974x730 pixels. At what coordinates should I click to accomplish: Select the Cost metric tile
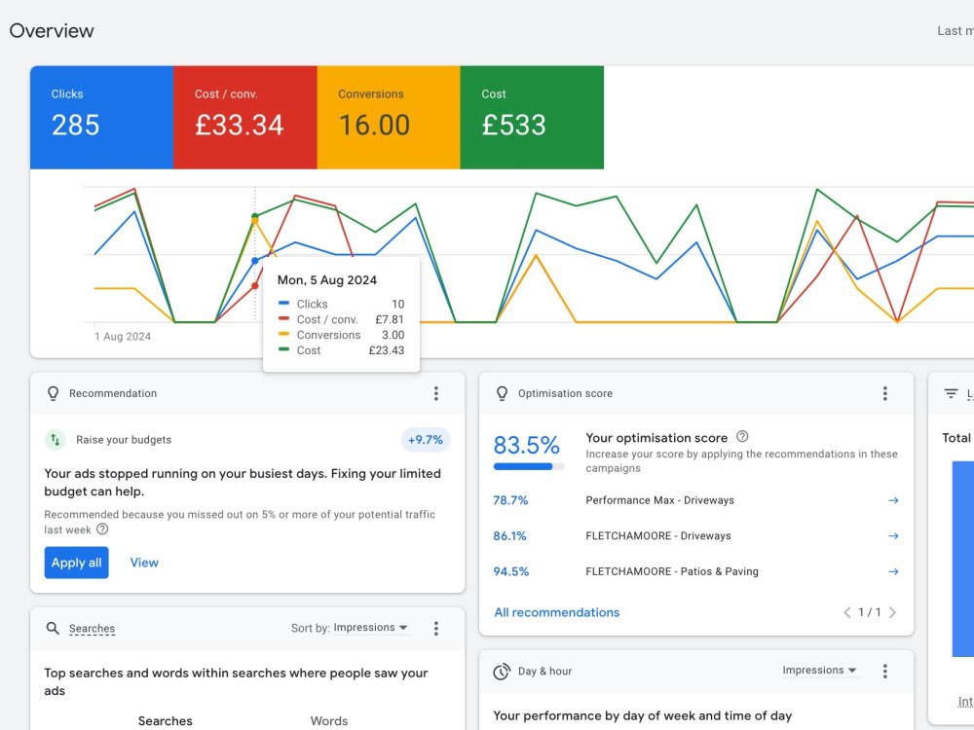pyautogui.click(x=533, y=118)
